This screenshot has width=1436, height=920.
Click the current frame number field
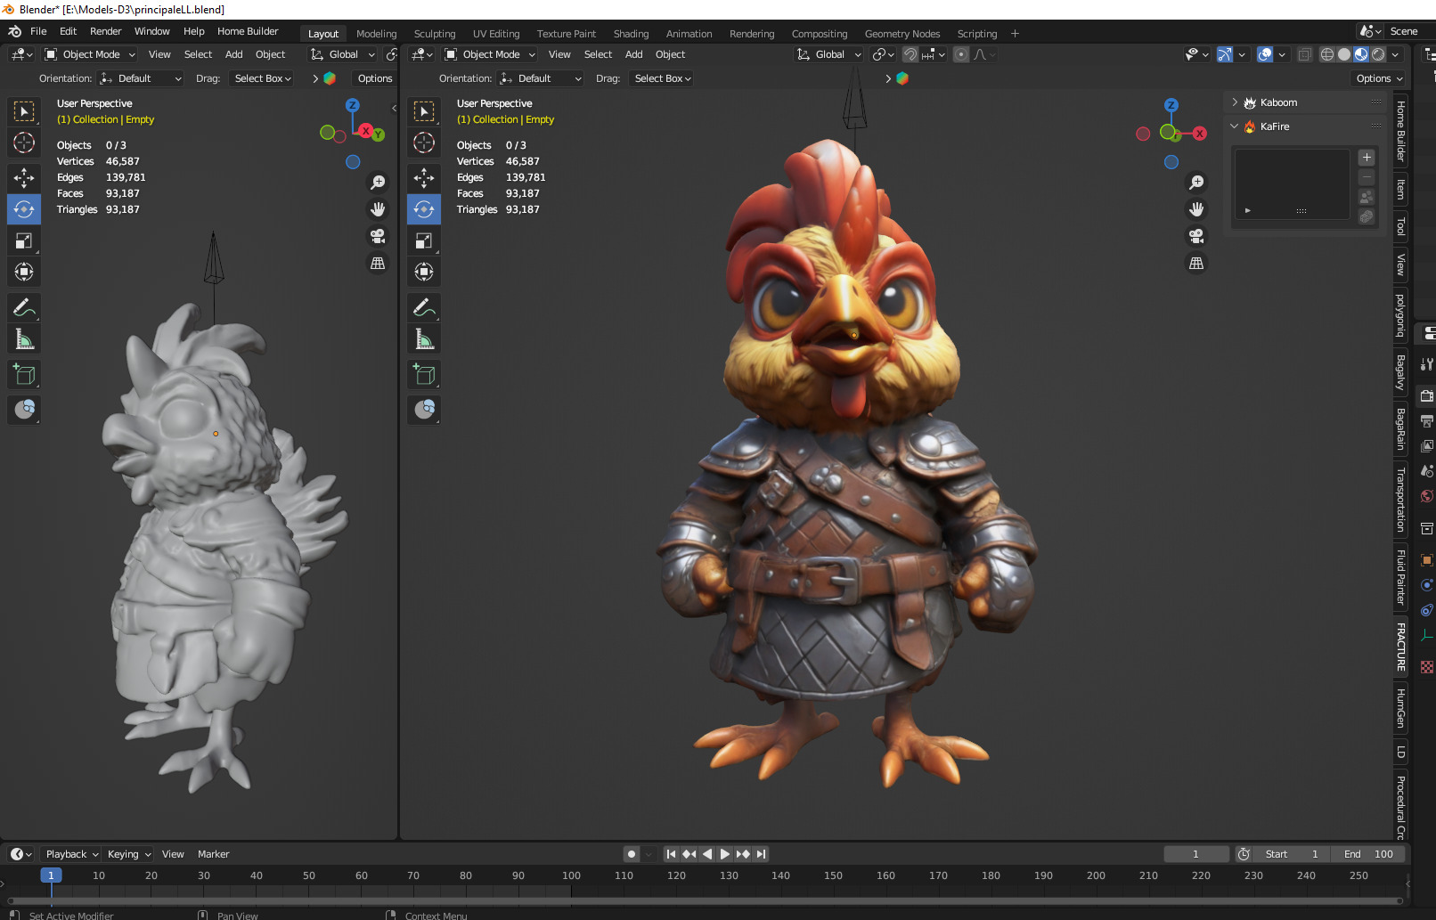(x=1195, y=854)
